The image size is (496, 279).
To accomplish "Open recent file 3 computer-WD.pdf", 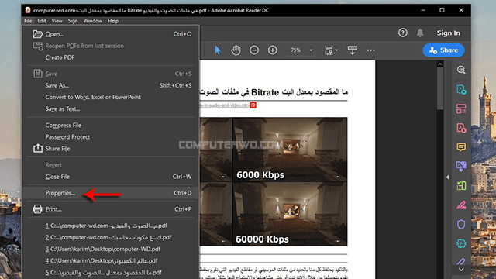I will point(111,249).
